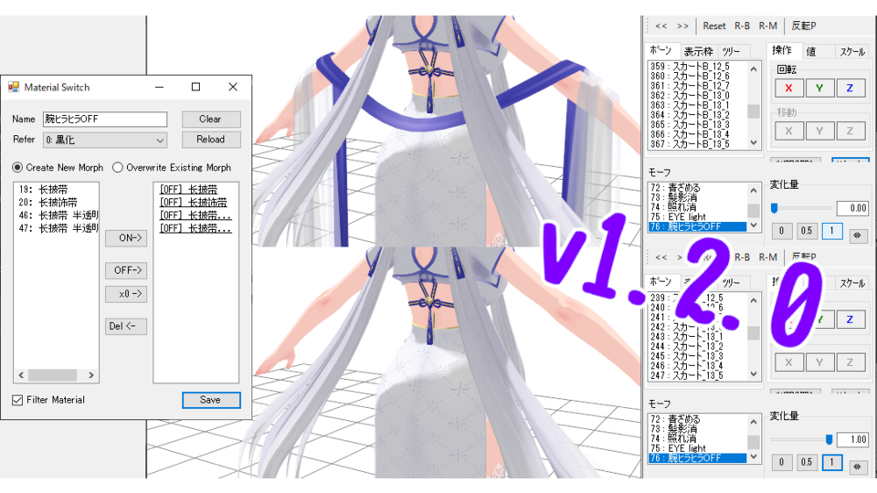Screen dimensions: 877x493
Task: Click the OFF-> button
Action: click(x=126, y=270)
